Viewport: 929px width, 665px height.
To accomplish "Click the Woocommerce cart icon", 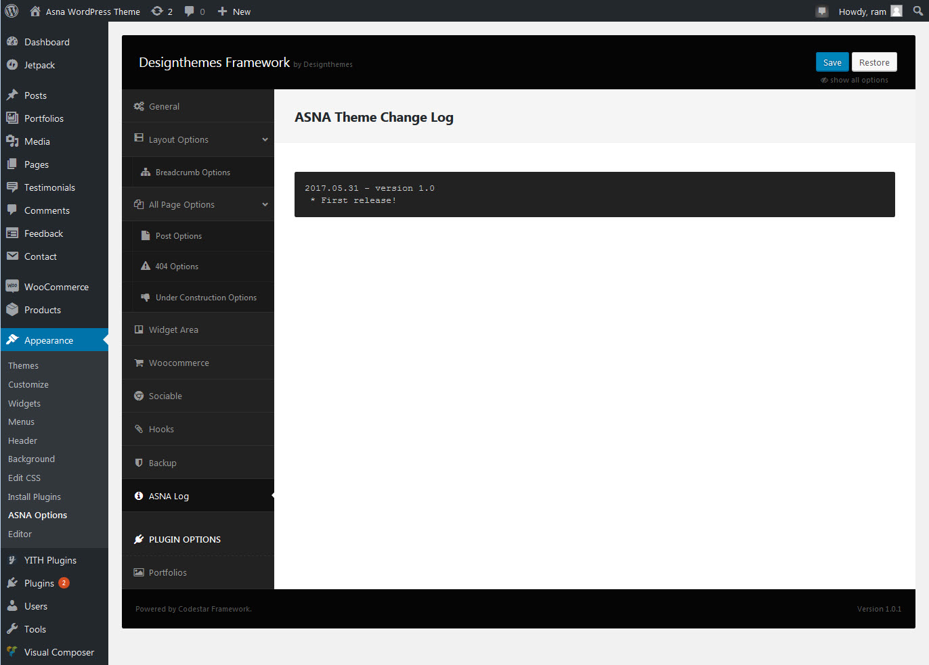I will (139, 363).
